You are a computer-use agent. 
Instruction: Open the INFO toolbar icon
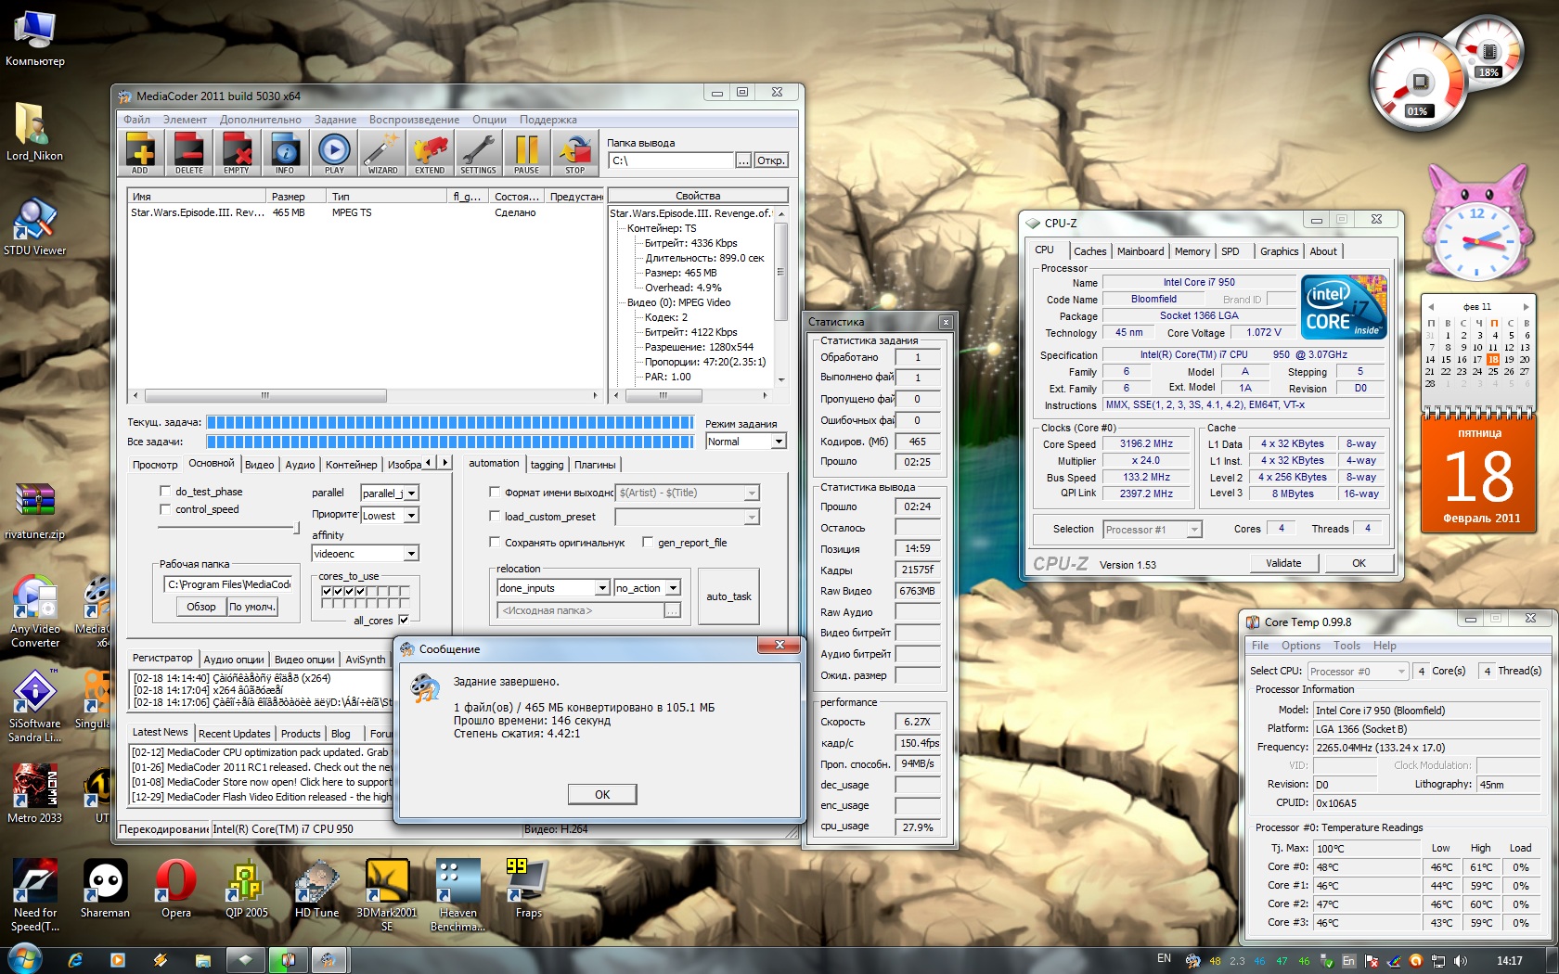pyautogui.click(x=286, y=152)
